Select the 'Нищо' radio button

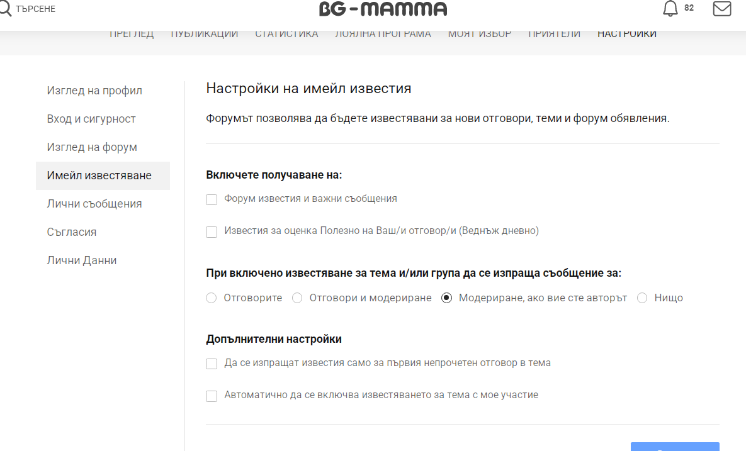coord(642,298)
